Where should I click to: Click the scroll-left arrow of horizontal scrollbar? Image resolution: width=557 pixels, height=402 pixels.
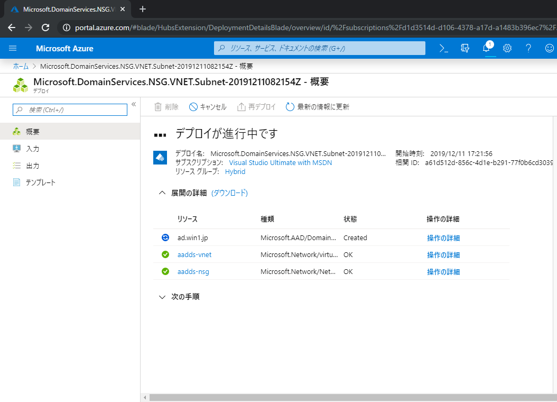point(145,397)
